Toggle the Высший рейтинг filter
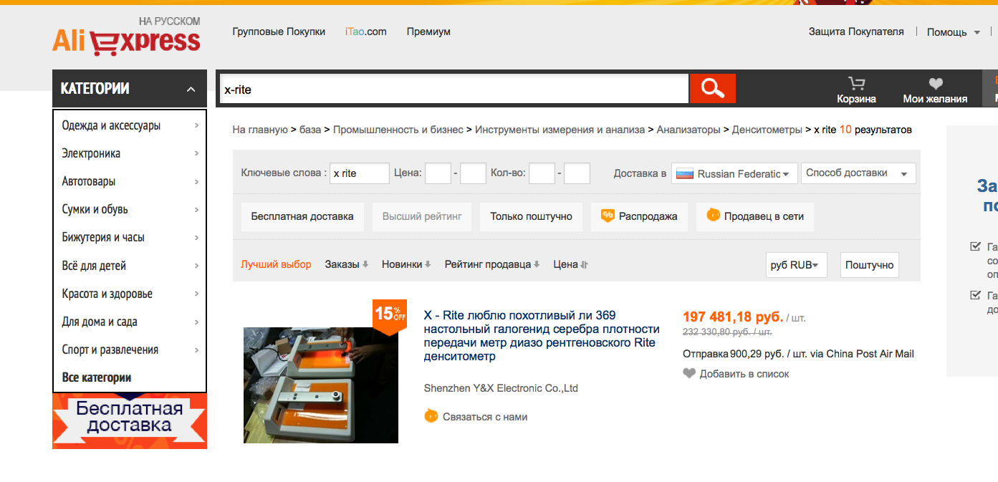This screenshot has height=482, width=998. tap(422, 216)
